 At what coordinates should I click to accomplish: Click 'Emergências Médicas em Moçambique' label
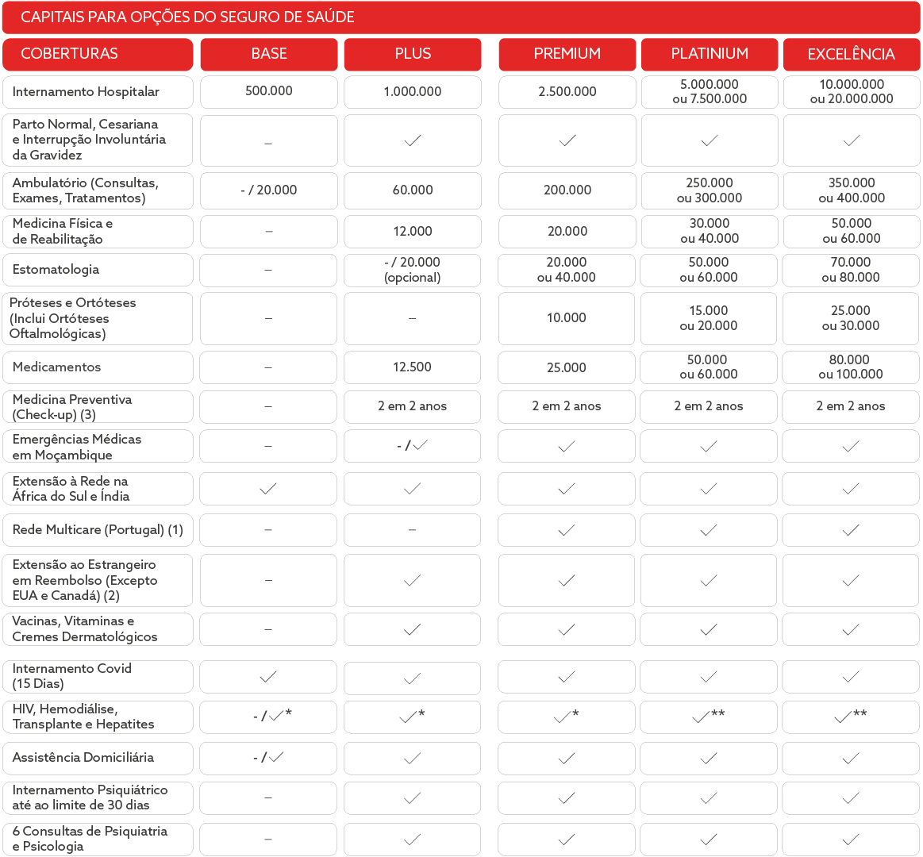tap(76, 448)
